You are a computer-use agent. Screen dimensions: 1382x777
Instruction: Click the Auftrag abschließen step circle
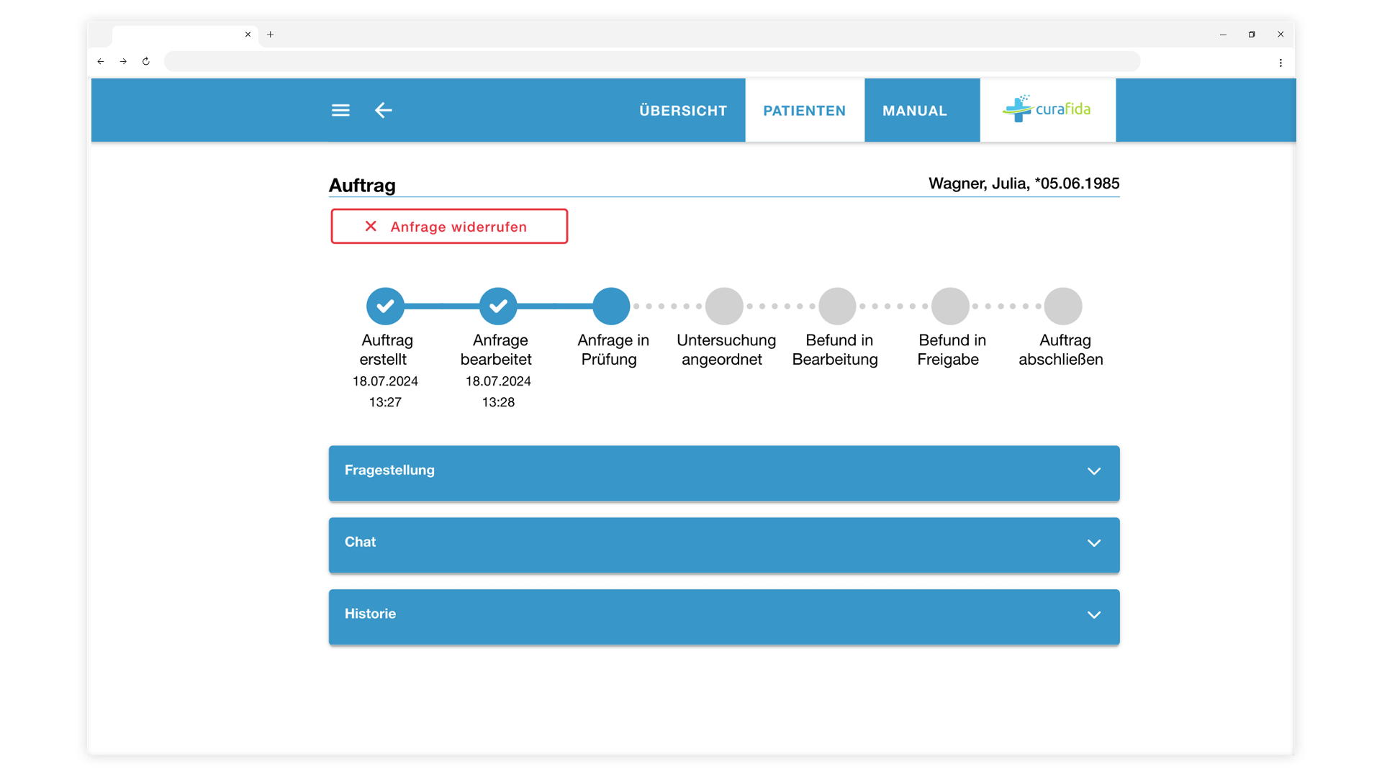click(1063, 306)
